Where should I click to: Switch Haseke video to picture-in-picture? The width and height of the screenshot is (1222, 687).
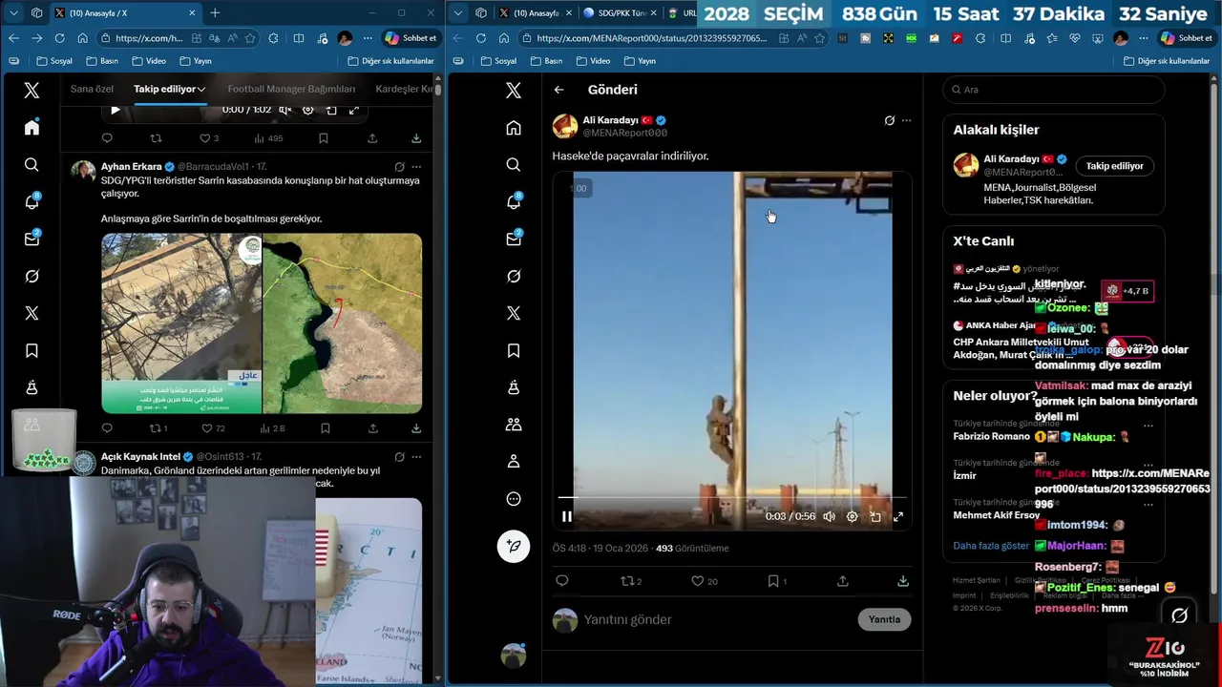[x=875, y=516]
